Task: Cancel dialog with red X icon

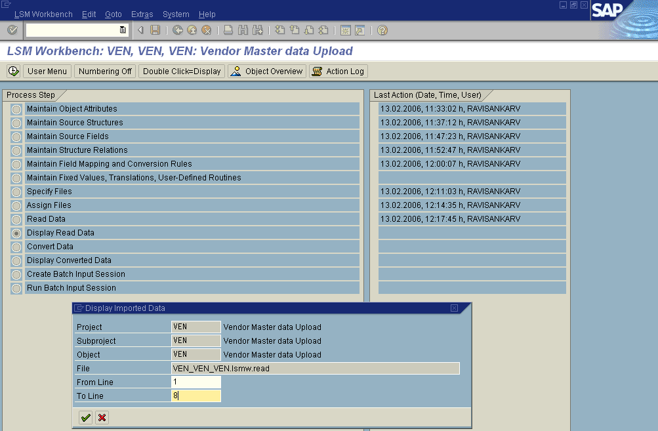Action: (x=102, y=417)
